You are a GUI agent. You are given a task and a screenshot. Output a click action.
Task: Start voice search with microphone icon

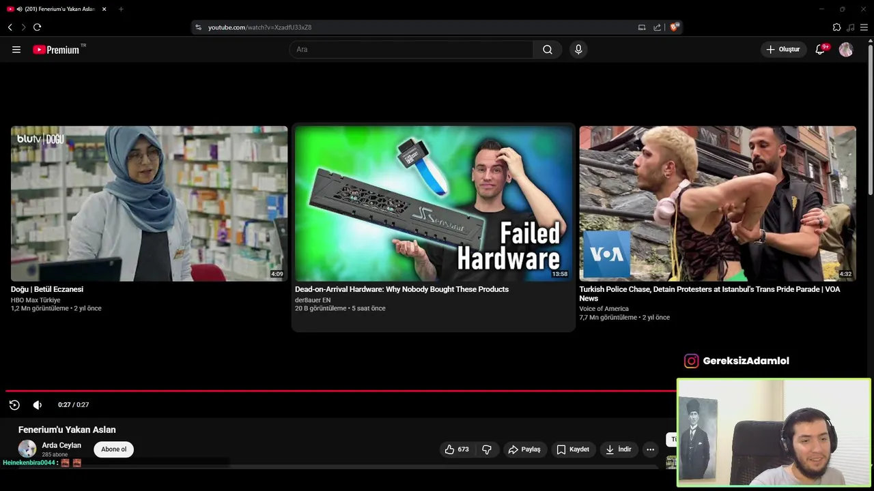coord(578,49)
